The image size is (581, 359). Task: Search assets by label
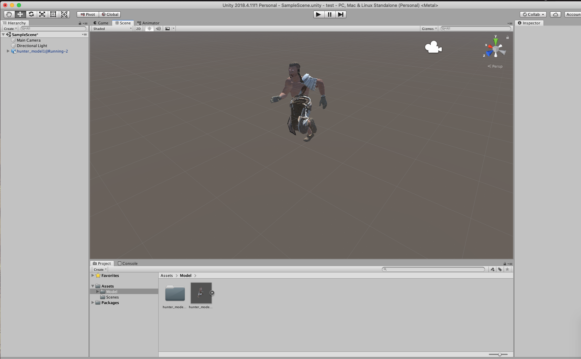(500, 269)
